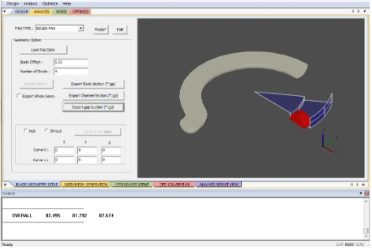
Task: Open the Blade Geometry Setup tab
Action: pyautogui.click(x=36, y=184)
